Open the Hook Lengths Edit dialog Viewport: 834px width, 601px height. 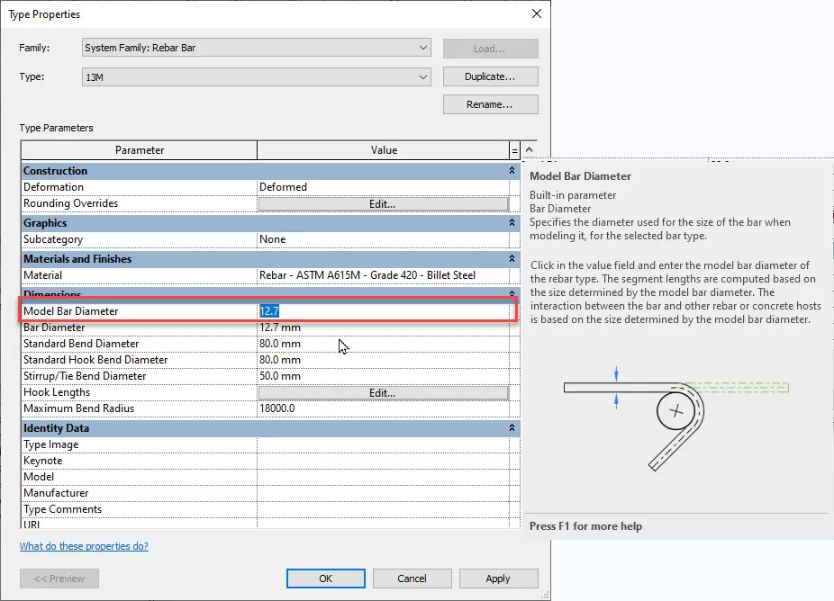(x=383, y=393)
